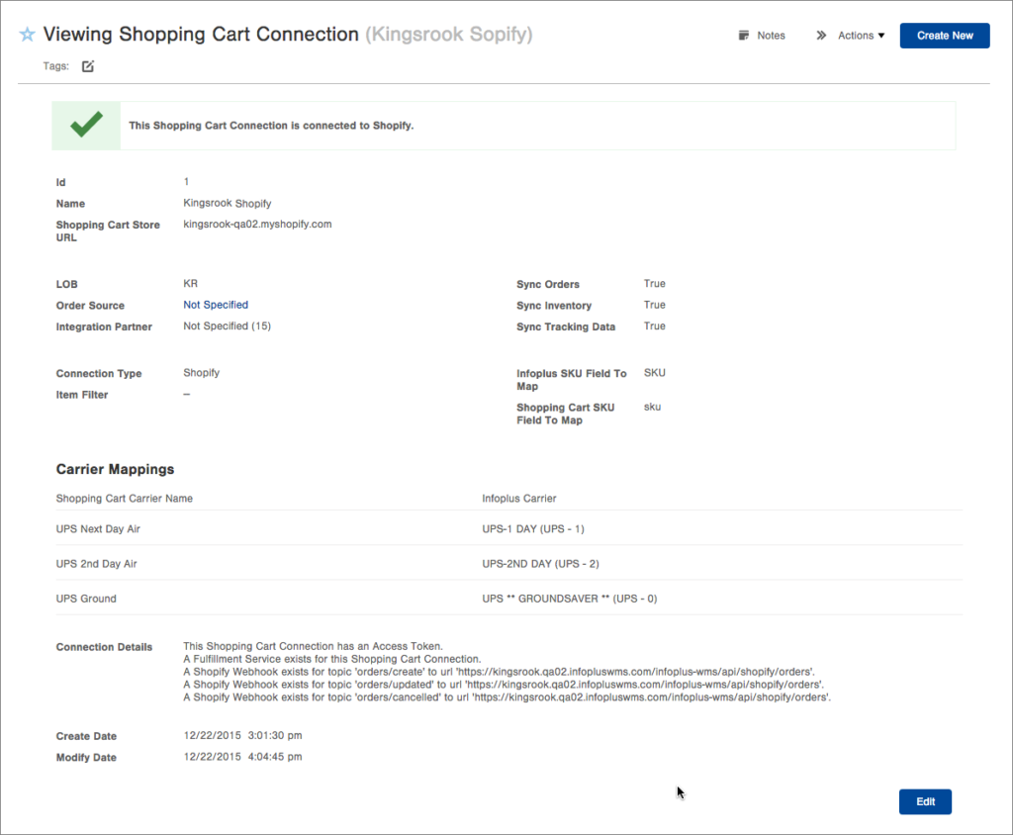The height and width of the screenshot is (835, 1013).
Task: Click the Create Date value 12/22/2015 3:01:30 pm
Action: (x=242, y=735)
